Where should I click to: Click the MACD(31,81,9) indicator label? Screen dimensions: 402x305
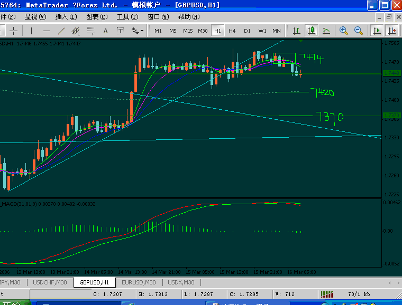pyautogui.click(x=48, y=204)
